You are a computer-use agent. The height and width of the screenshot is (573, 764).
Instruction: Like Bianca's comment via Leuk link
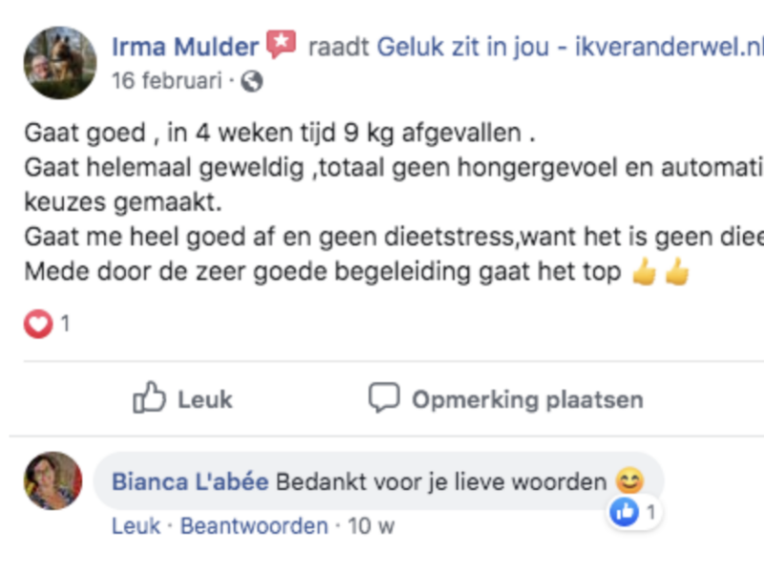point(136,526)
